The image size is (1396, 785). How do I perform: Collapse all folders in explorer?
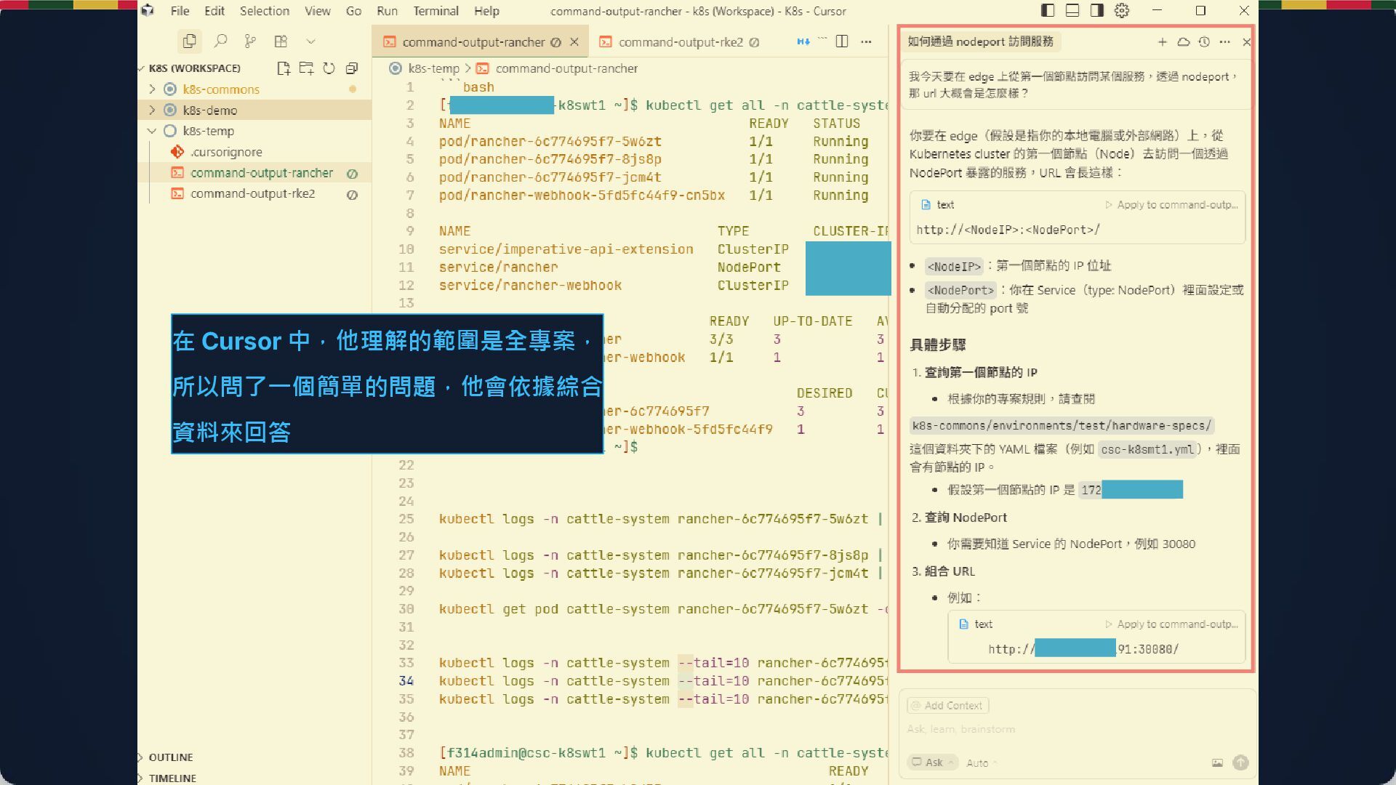coord(352,68)
